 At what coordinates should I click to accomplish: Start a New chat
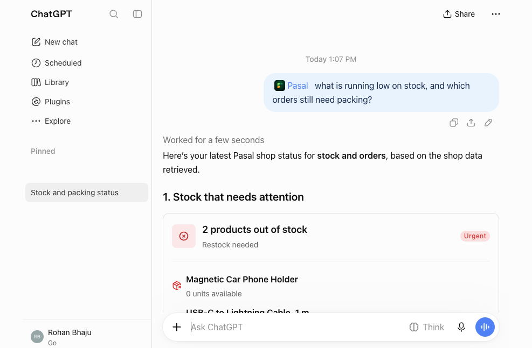54,42
